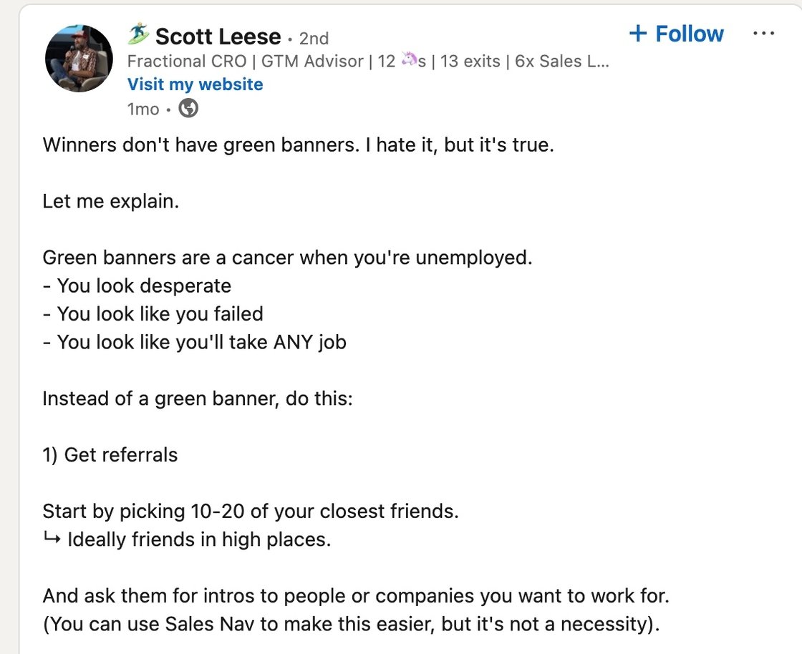
Task: Click the globe public visibility icon
Action: point(188,108)
